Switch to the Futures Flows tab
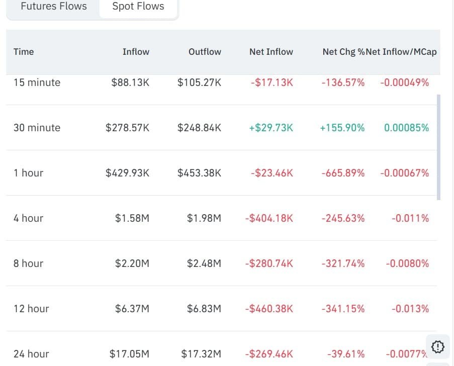 (54, 7)
